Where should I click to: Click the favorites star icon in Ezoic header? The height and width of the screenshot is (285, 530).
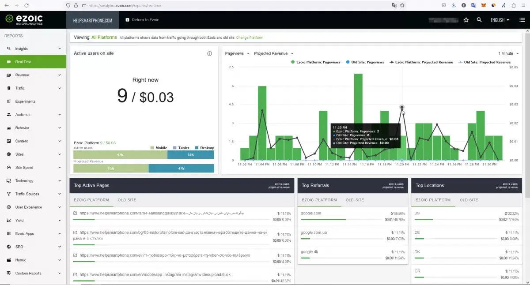coord(466,20)
